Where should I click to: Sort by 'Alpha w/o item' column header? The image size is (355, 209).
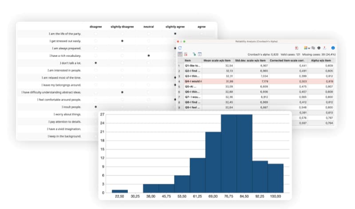point(321,61)
